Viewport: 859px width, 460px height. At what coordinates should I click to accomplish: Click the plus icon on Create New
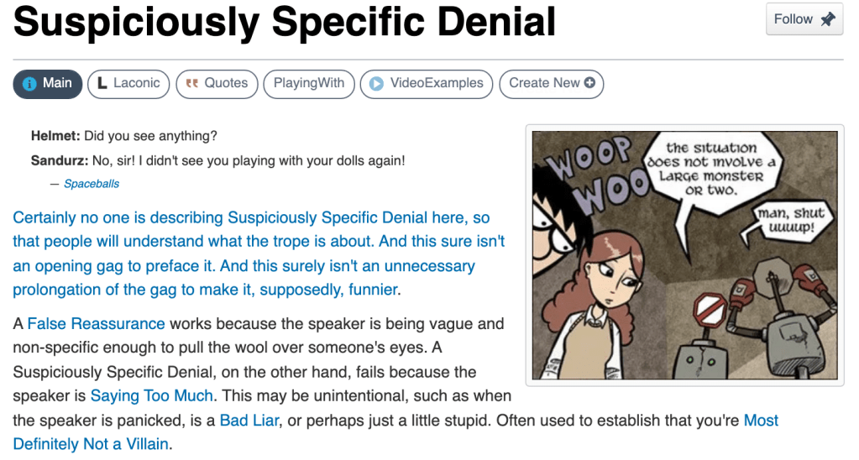pyautogui.click(x=589, y=83)
